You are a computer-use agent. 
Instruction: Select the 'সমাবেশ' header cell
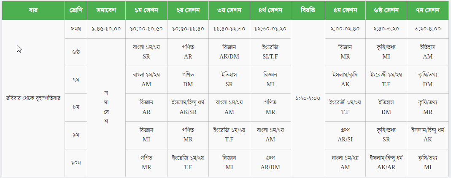(x=106, y=10)
